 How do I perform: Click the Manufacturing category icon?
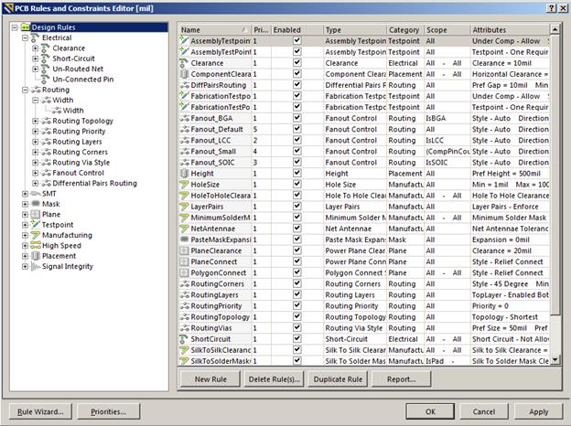click(36, 235)
